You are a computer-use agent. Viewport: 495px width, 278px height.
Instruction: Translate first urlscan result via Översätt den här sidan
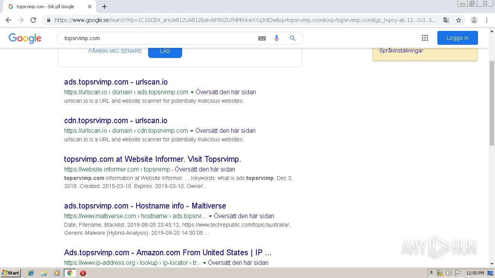click(226, 92)
